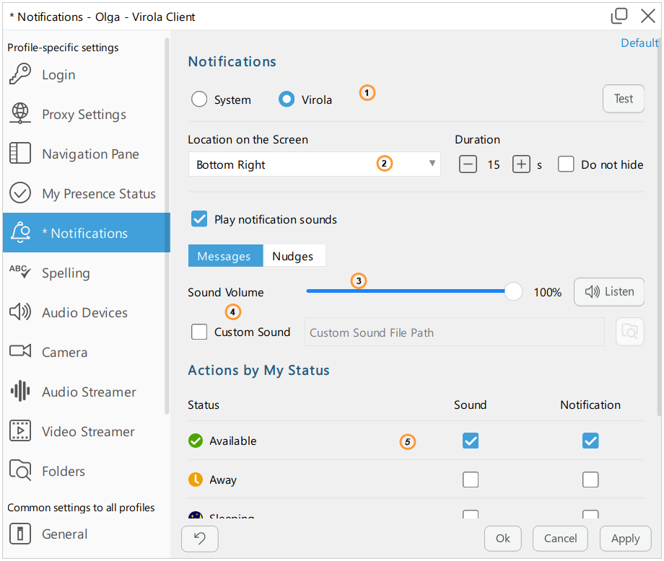Open Proxy Settings globe icon
This screenshot has width=664, height=561.
click(x=20, y=113)
